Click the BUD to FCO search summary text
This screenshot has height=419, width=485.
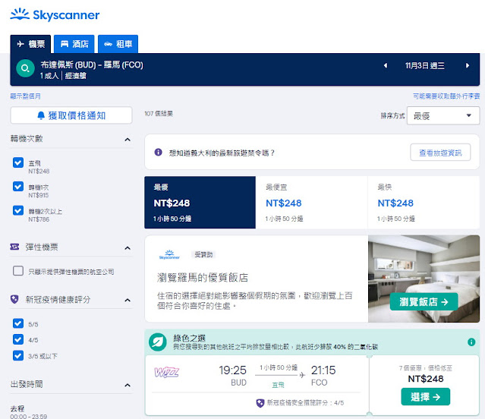tap(92, 65)
